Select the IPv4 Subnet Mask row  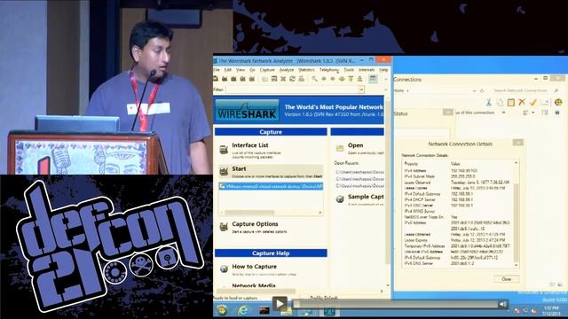pos(458,176)
